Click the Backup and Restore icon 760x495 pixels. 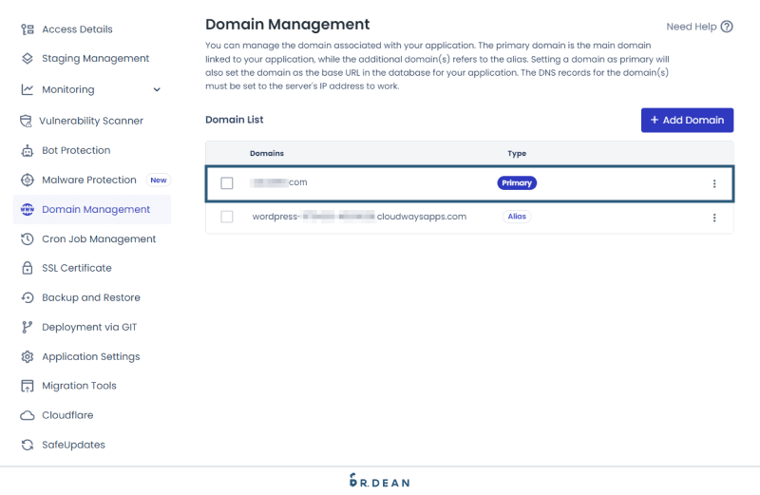[28, 297]
